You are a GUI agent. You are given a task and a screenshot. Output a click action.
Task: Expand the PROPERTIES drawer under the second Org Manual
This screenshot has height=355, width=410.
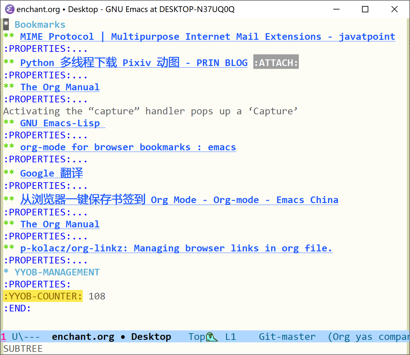[x=45, y=237]
